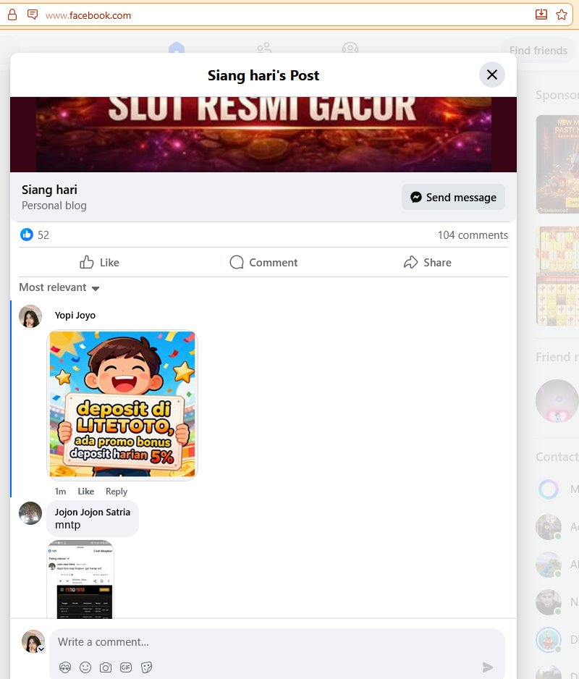This screenshot has width=579, height=679.
Task: Click the Send message button
Action: 453,197
